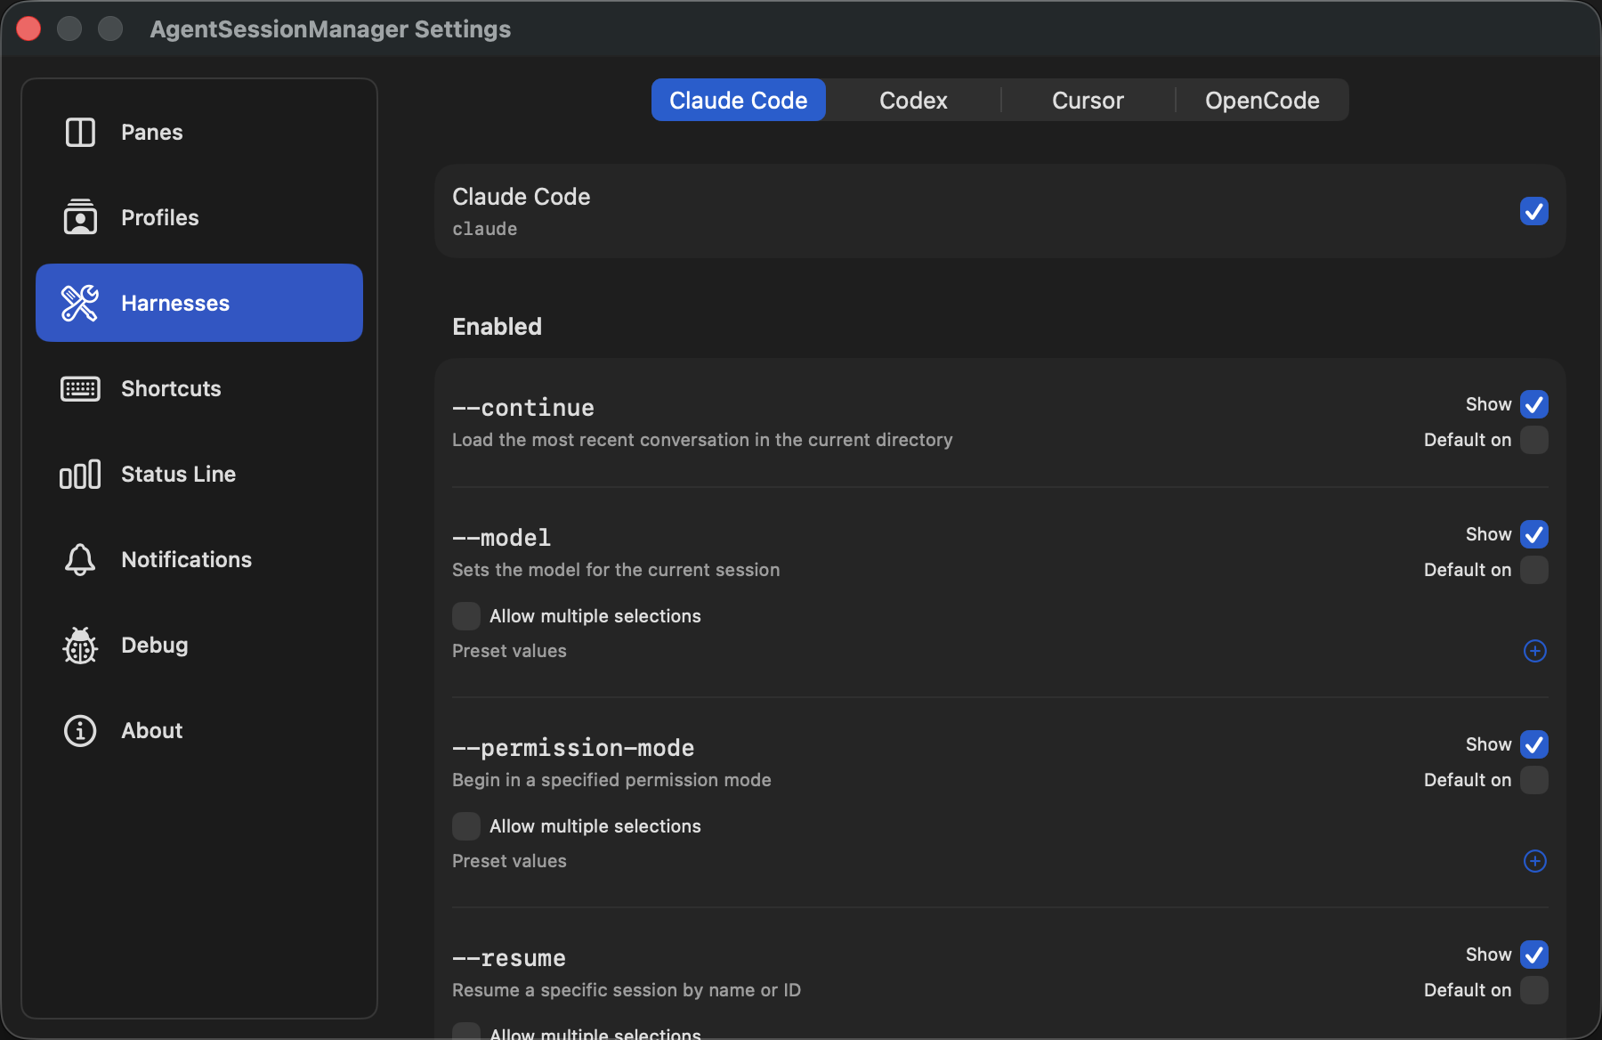Viewport: 1602px width, 1040px height.
Task: Click 'Preset values' label under --permission-mode
Action: click(x=509, y=861)
